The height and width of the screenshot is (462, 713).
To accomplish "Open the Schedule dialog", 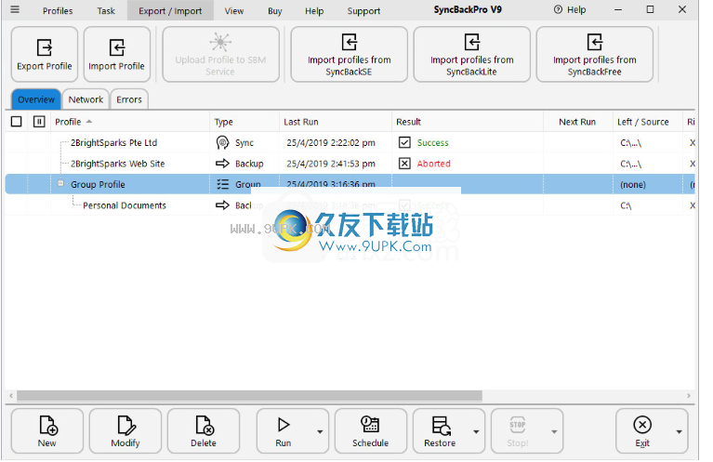I will (x=371, y=431).
